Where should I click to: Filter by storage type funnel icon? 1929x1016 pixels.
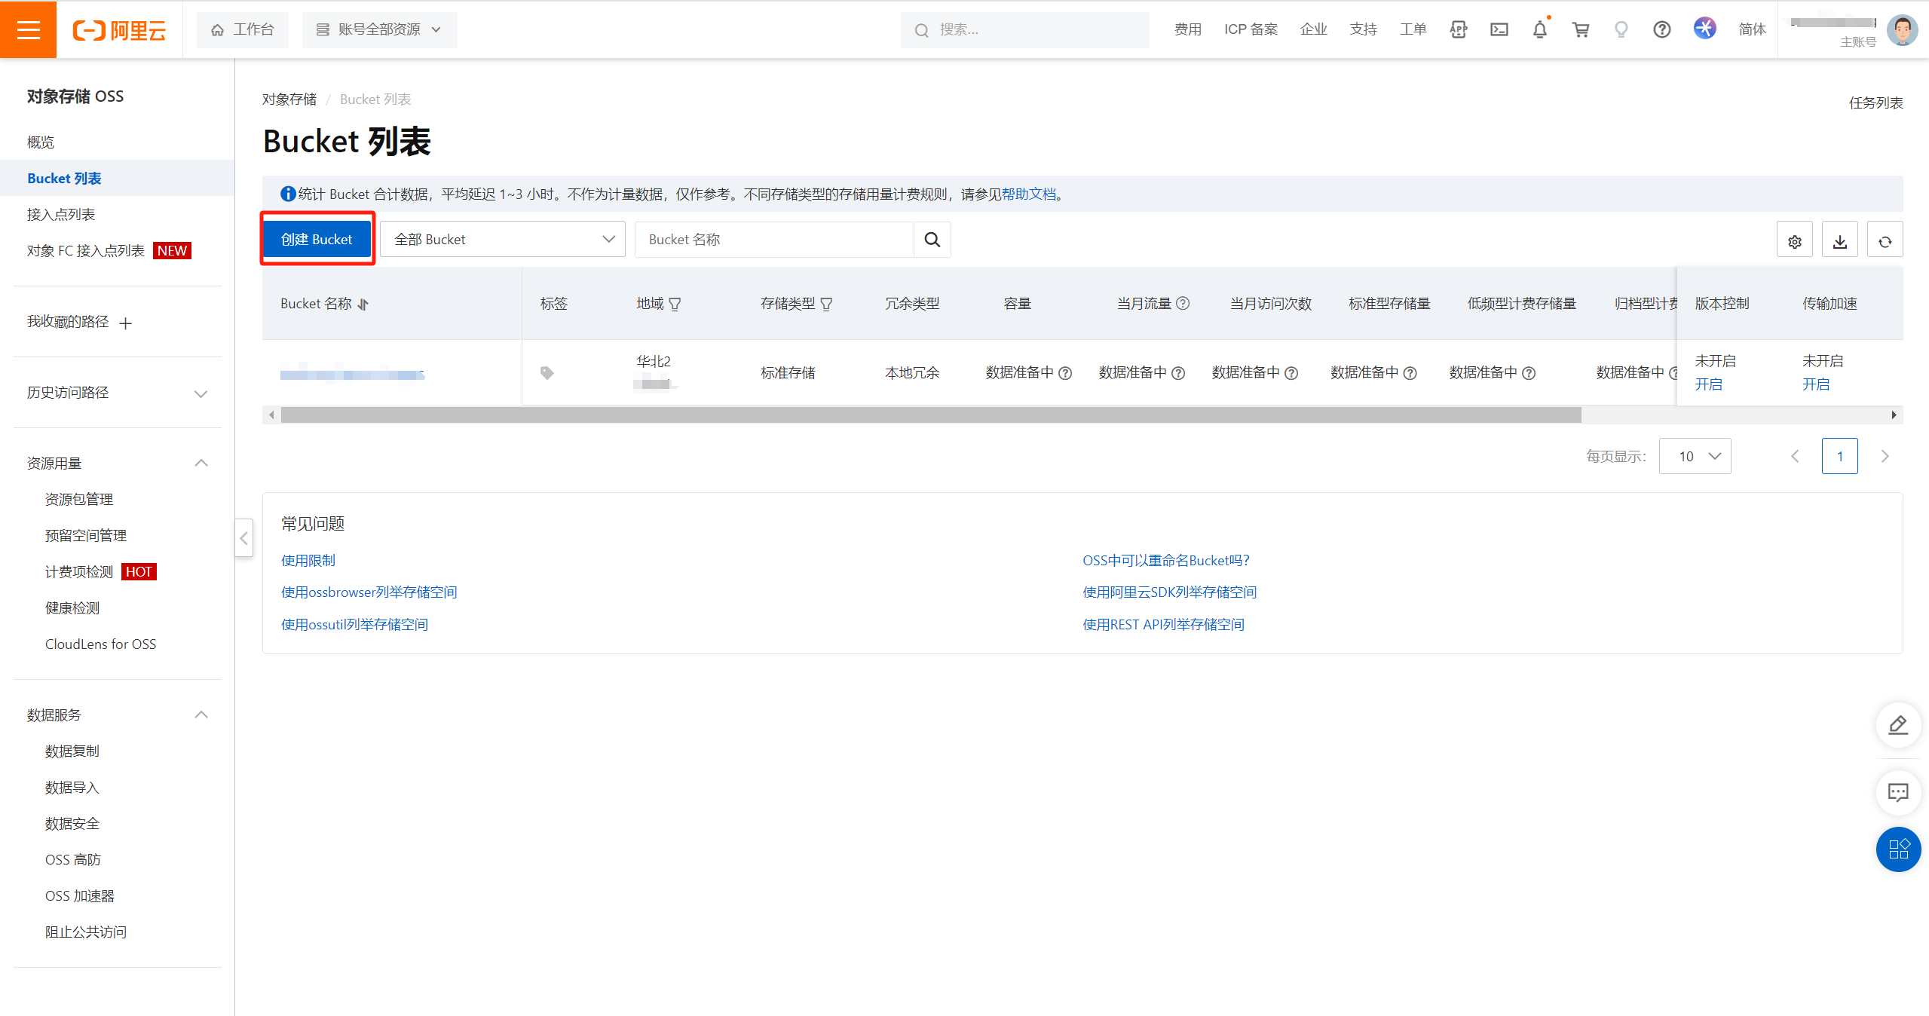(x=826, y=304)
